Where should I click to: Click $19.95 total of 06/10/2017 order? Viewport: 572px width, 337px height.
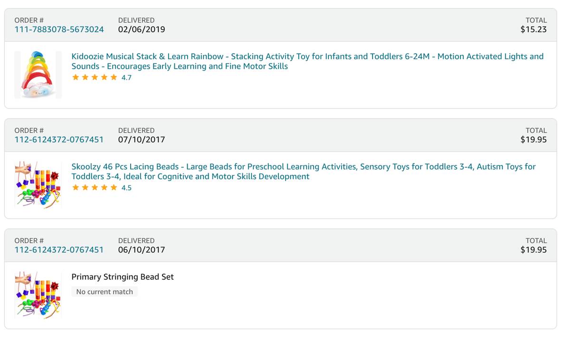point(533,250)
